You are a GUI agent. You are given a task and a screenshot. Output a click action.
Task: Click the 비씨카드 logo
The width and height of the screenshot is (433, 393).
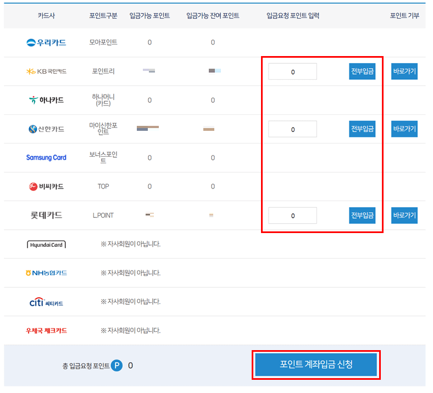(x=46, y=186)
